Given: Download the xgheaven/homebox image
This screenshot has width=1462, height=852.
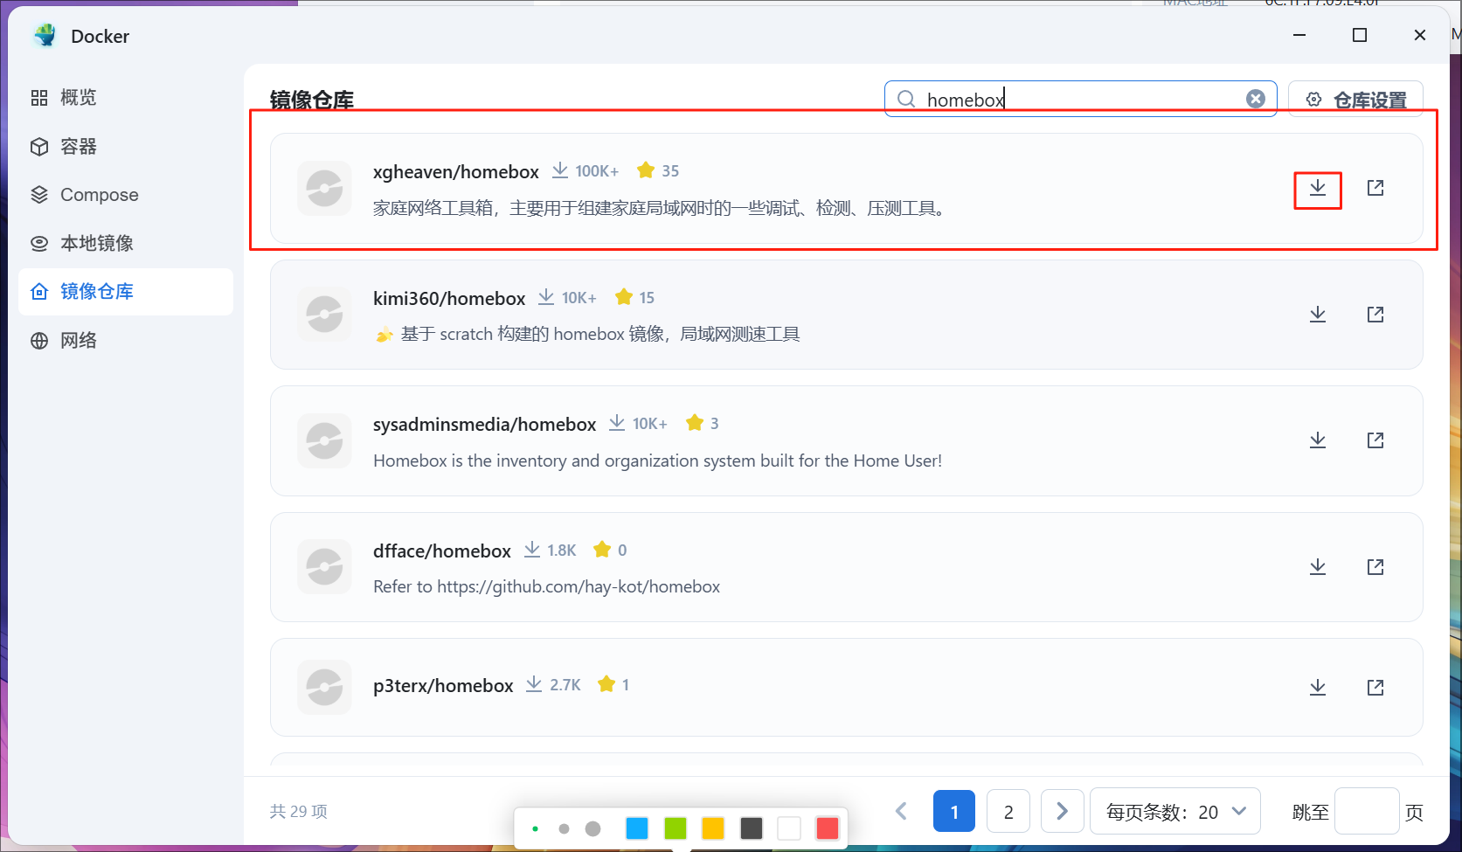Looking at the screenshot, I should (x=1318, y=188).
